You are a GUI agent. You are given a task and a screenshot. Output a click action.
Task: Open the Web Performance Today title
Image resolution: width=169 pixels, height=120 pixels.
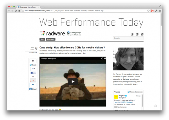(x=91, y=22)
